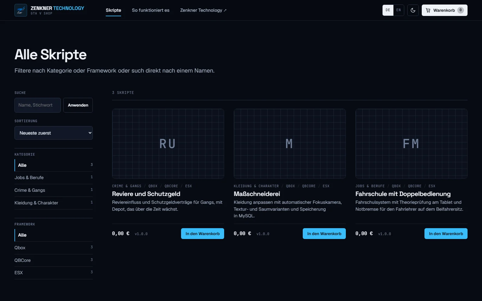Add Reviere und Schutzgeld to Warenkorb
The height and width of the screenshot is (301, 482).
[x=202, y=234]
